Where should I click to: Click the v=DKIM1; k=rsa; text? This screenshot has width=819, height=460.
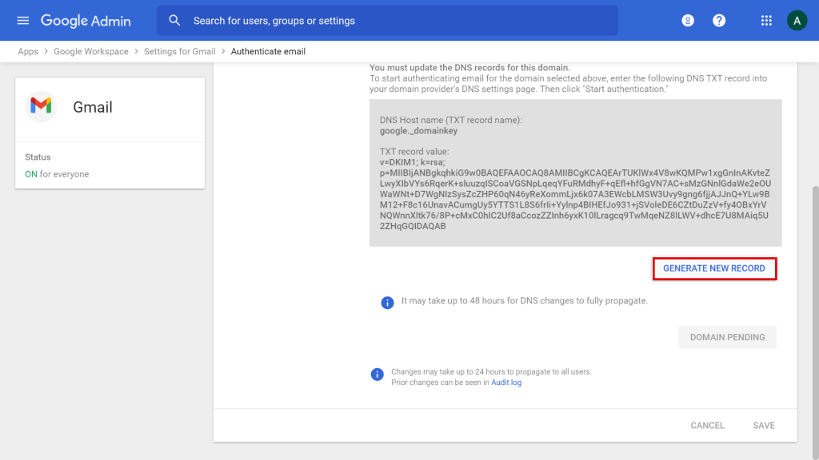click(413, 162)
